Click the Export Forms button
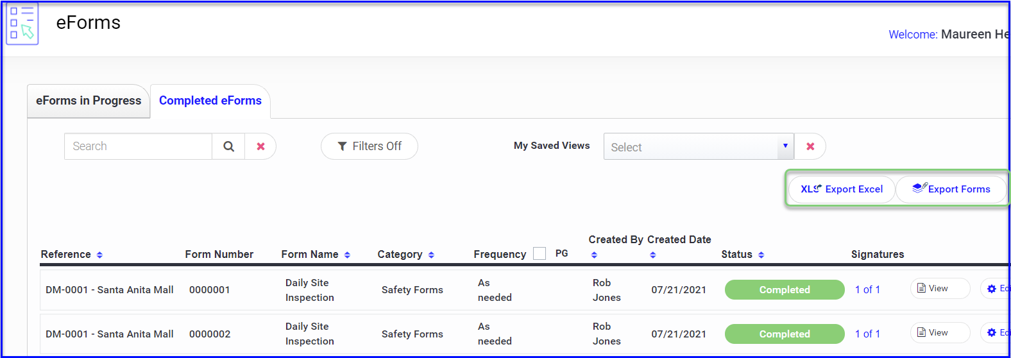1011x358 pixels. click(951, 189)
